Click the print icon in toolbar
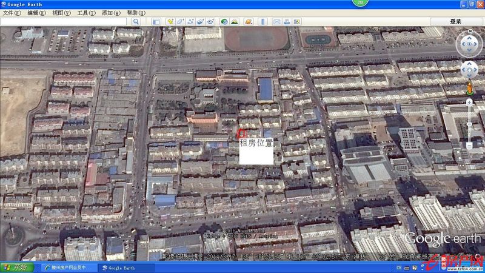485x273 pixels. coord(287,22)
